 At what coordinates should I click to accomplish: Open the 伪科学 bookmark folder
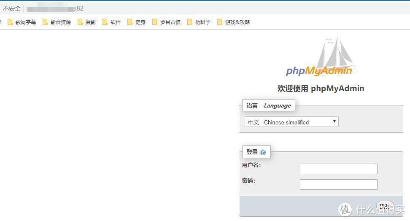(199, 22)
